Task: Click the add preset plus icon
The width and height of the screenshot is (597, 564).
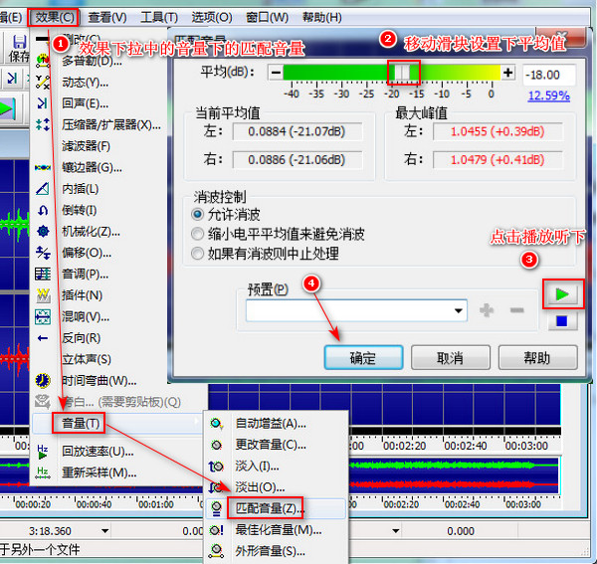Action: click(x=487, y=310)
